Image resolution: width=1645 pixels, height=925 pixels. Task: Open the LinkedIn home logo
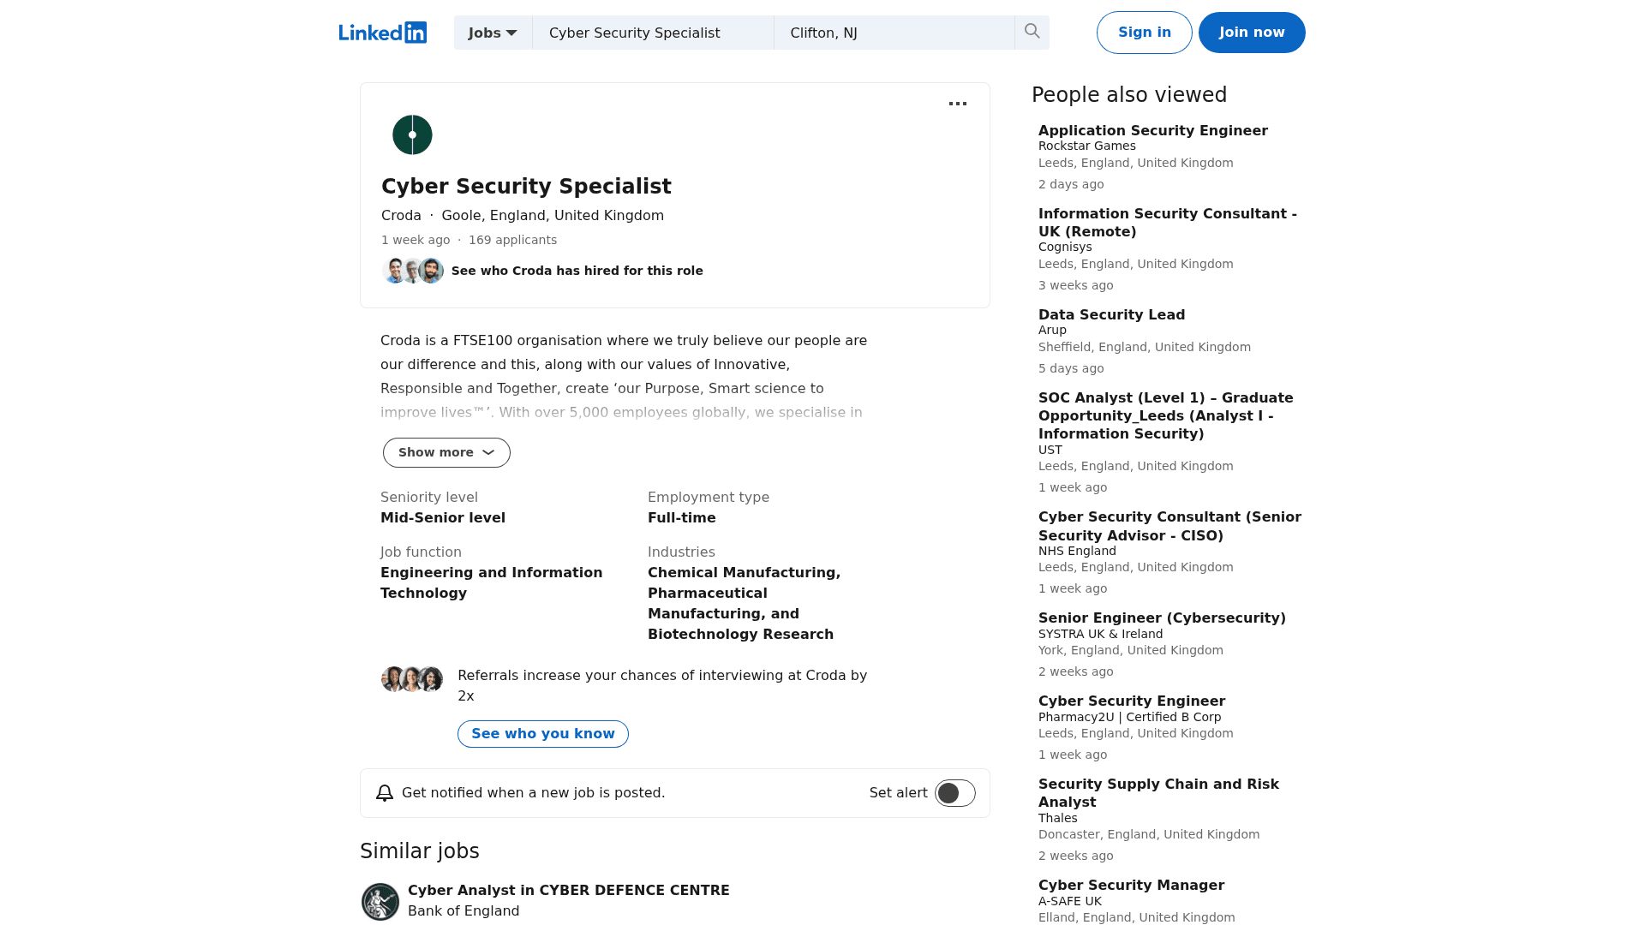[x=382, y=33]
